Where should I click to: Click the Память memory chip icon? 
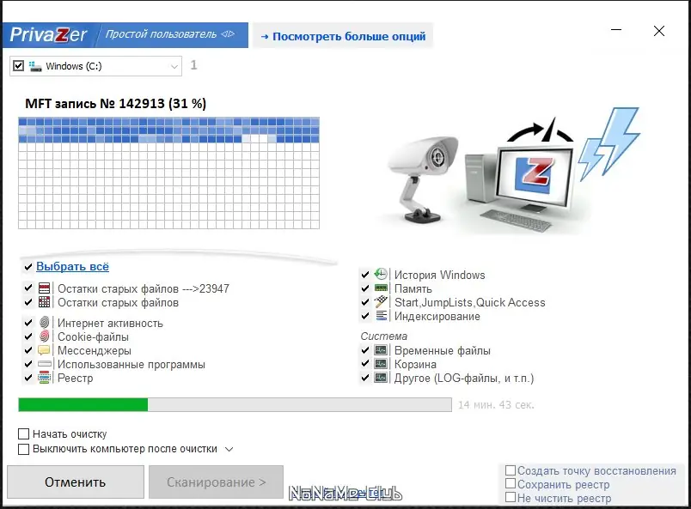381,288
